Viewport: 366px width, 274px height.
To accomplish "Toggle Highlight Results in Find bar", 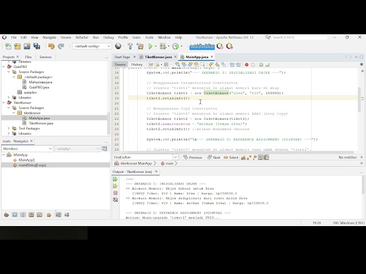I will click(261, 158).
